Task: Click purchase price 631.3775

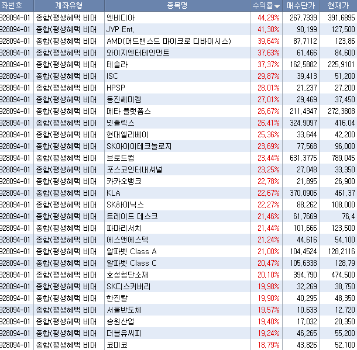Action: point(303,158)
